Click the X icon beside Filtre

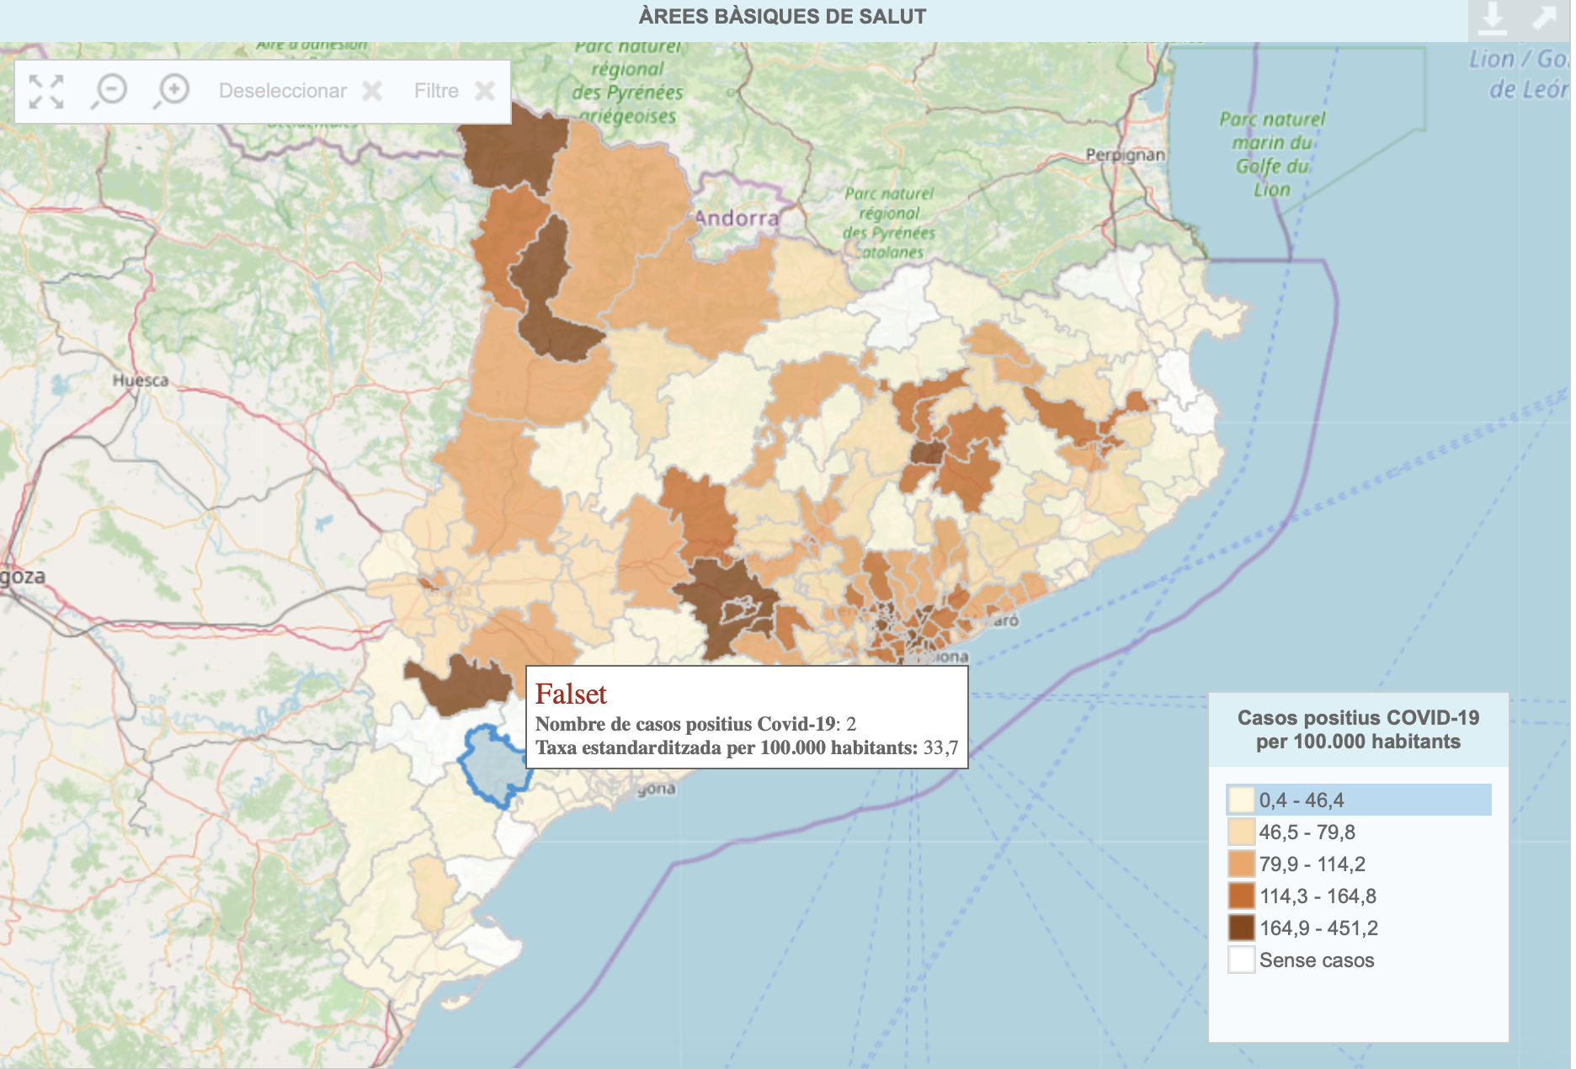(x=485, y=91)
